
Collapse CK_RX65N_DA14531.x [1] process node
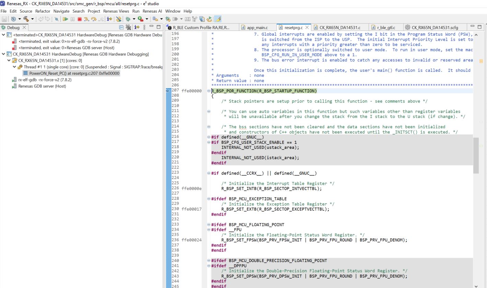[9, 60]
